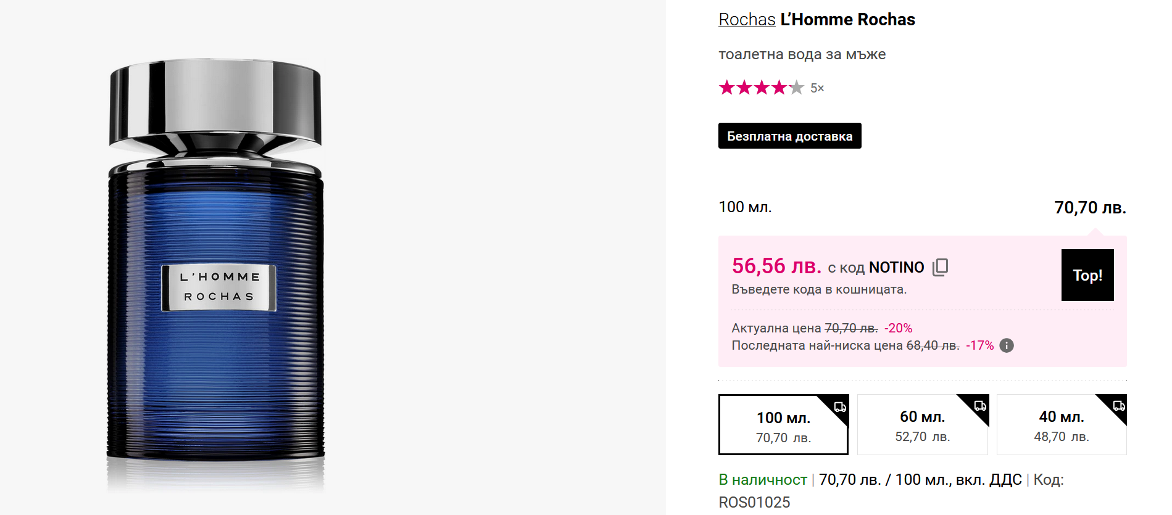This screenshot has width=1172, height=515.
Task: Click the info icon beside -17%
Action: click(x=1006, y=345)
